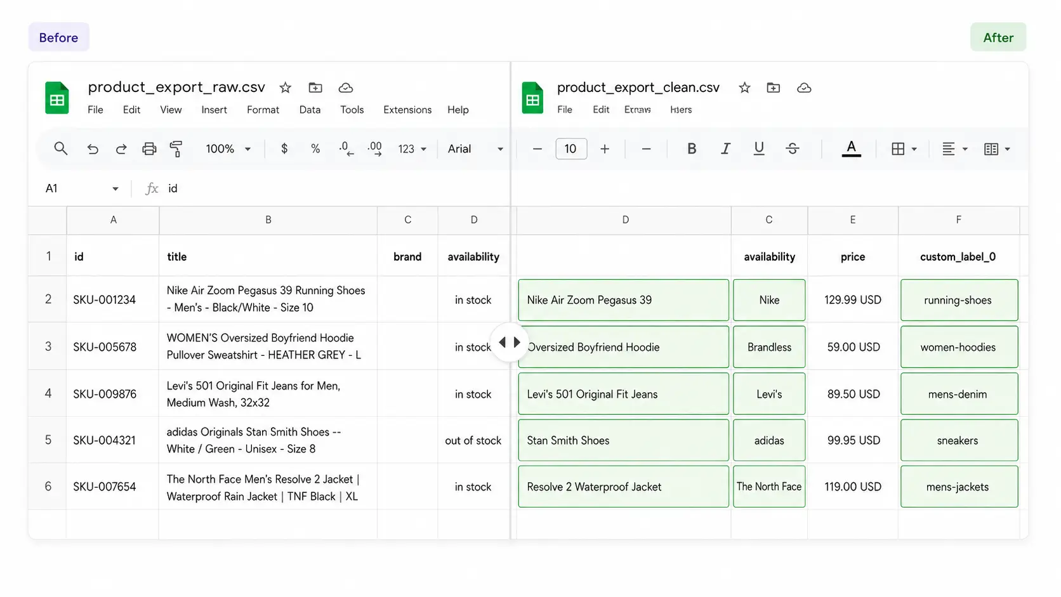Open the View menu
This screenshot has width=1061, height=597.
point(171,110)
